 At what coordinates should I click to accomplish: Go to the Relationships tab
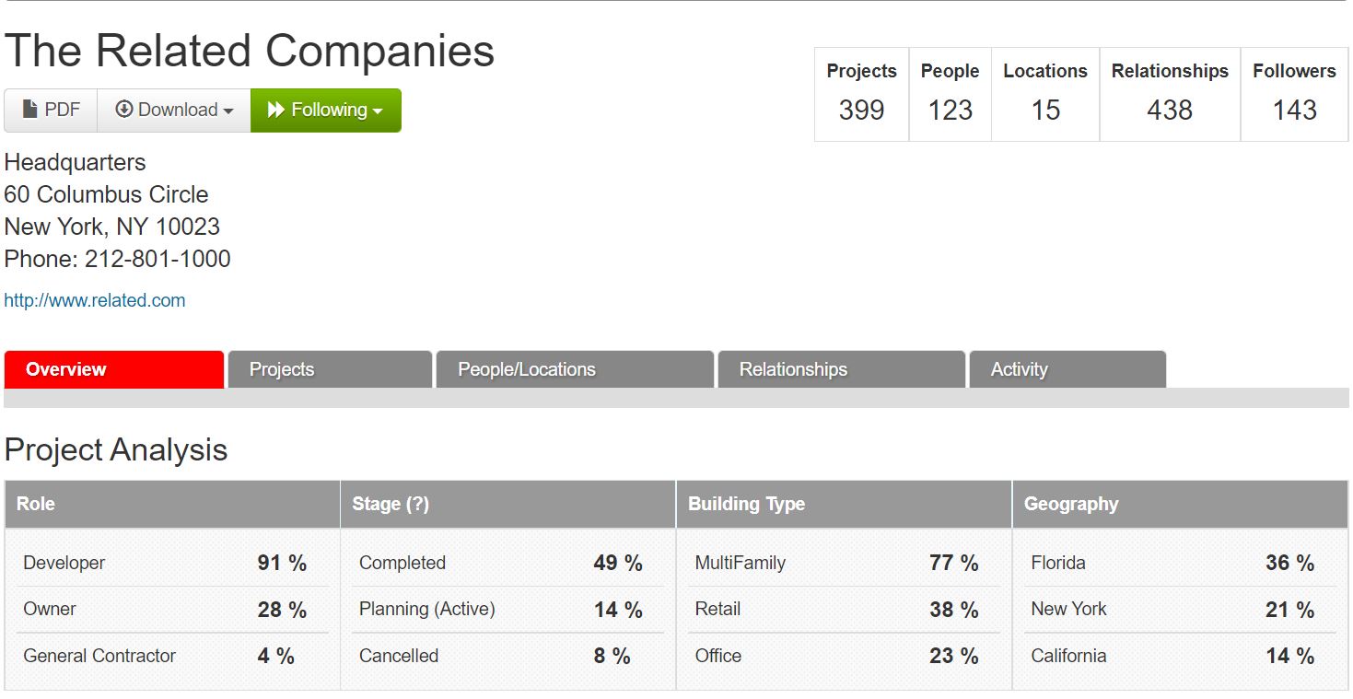click(841, 369)
